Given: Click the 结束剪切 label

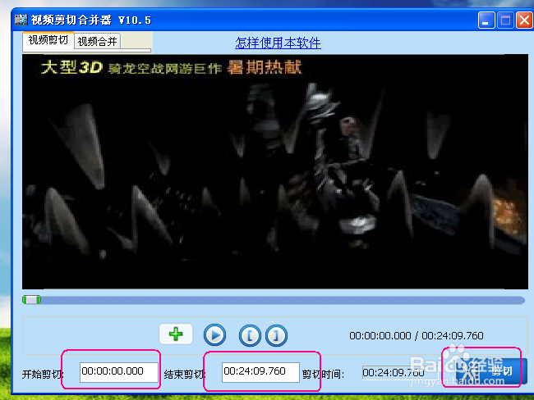Looking at the screenshot, I should coord(185,375).
